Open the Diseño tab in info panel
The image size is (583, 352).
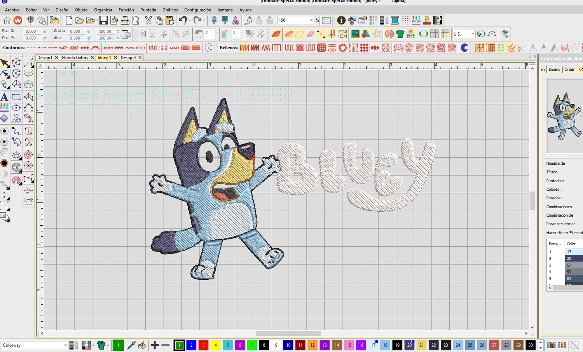click(555, 69)
